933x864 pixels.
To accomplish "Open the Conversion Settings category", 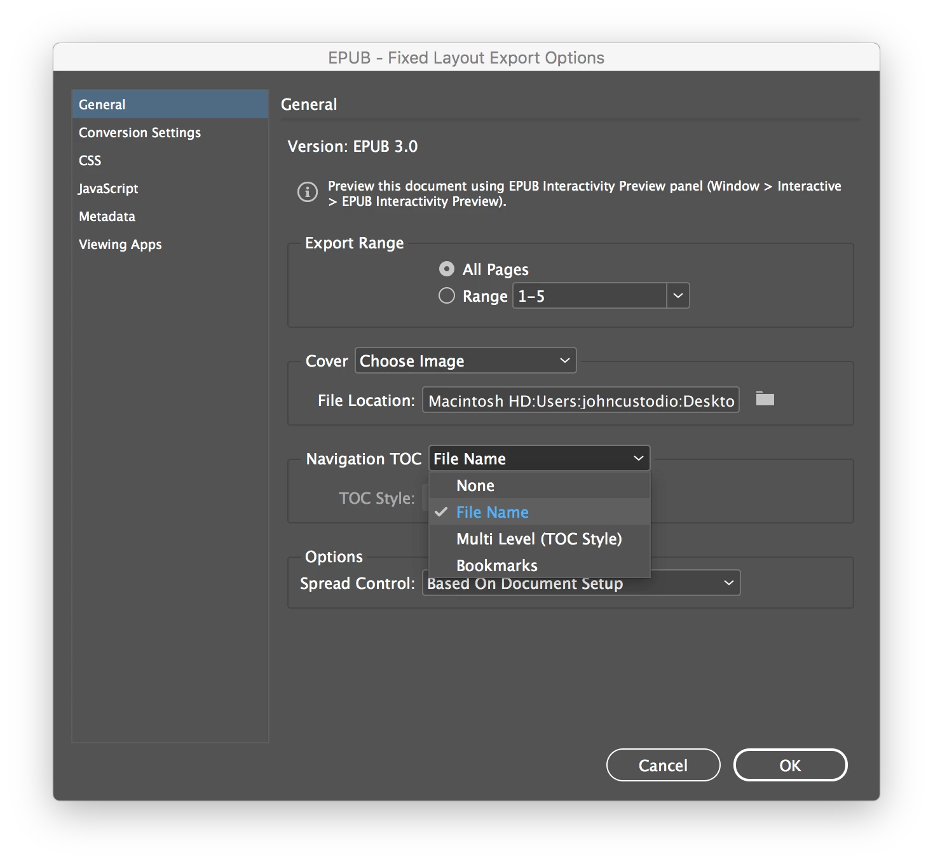I will click(170, 132).
